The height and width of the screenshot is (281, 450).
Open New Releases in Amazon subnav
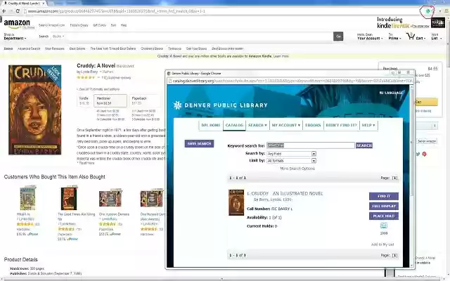(x=55, y=48)
